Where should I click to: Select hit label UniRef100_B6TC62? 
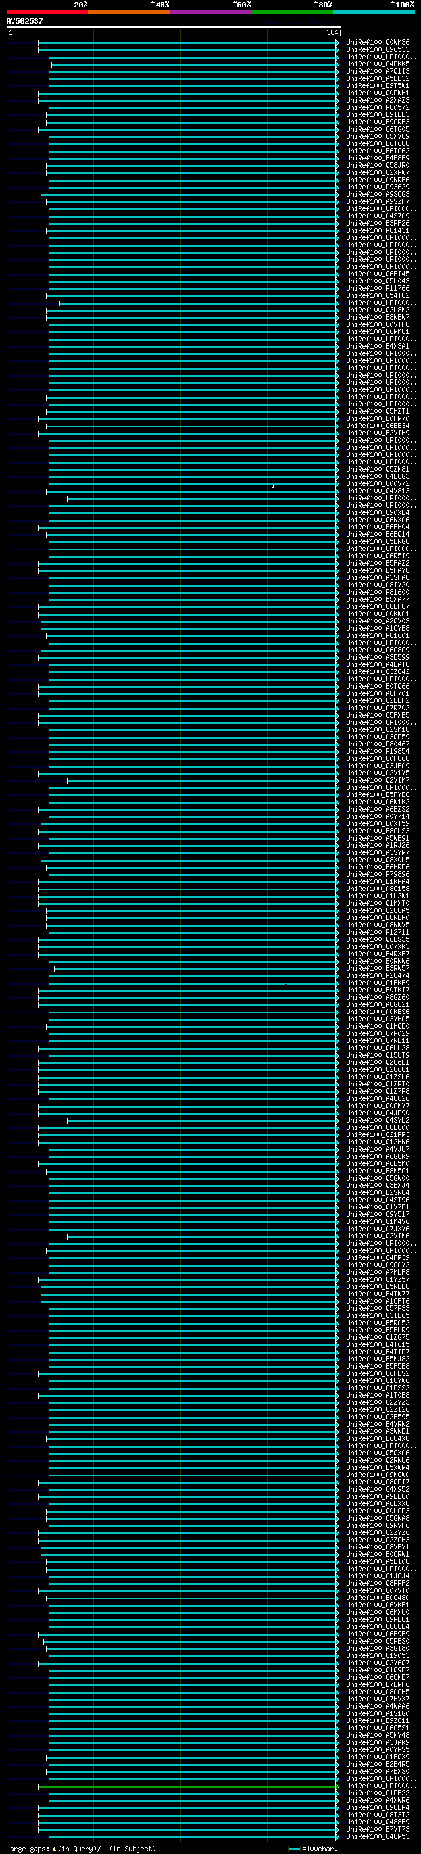(378, 151)
